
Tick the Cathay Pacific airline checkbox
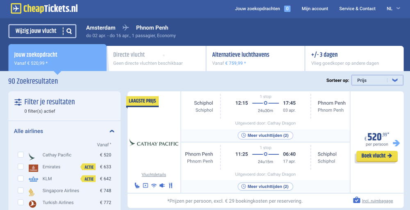20,155
